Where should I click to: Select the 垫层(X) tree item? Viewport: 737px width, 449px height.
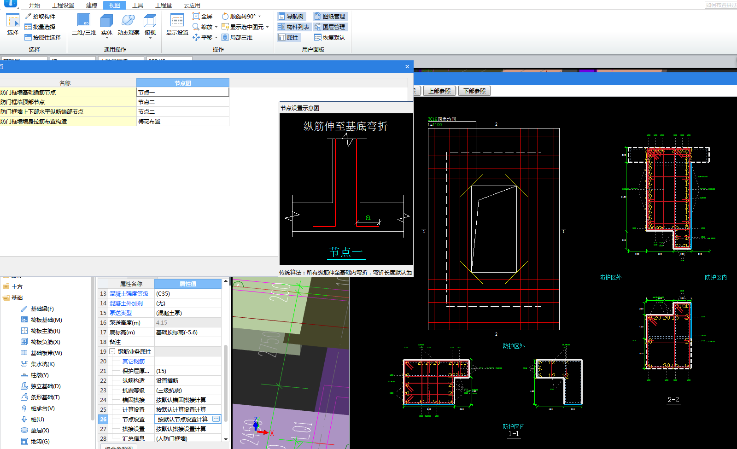40,431
